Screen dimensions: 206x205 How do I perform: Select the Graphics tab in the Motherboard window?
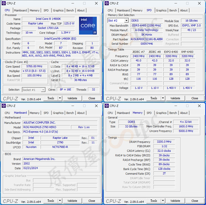(58, 113)
